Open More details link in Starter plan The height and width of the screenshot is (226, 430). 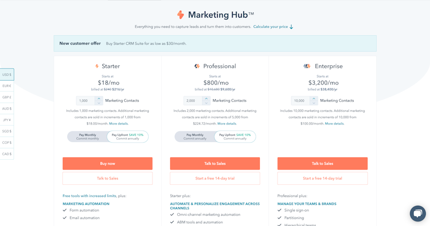click(x=118, y=123)
